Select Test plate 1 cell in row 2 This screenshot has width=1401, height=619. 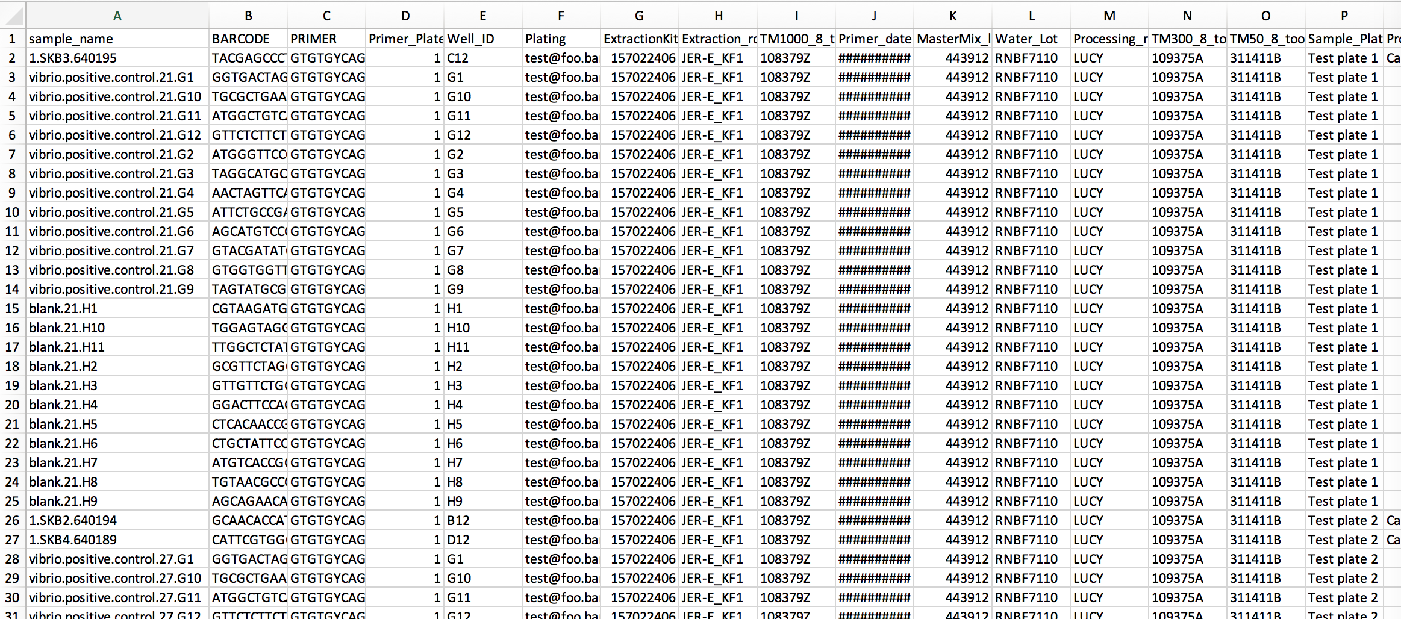click(1344, 58)
